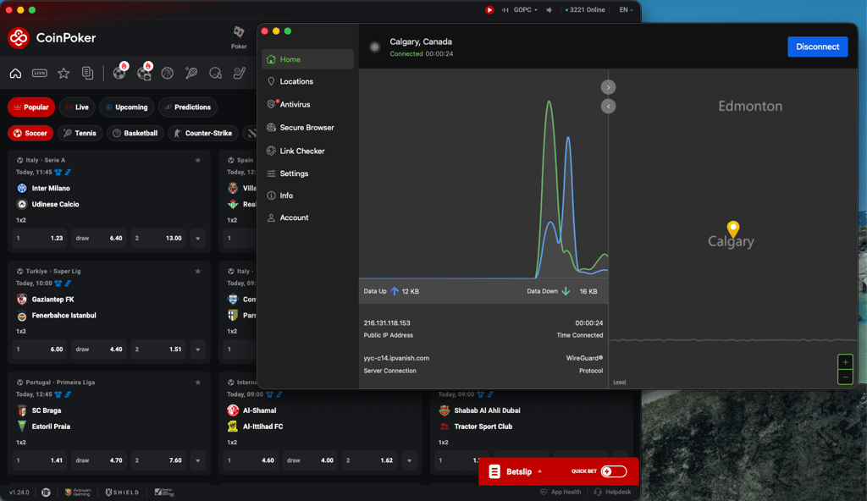Viewport: 867px width, 501px height.
Task: Select the Predictions filter pill
Action: point(188,107)
